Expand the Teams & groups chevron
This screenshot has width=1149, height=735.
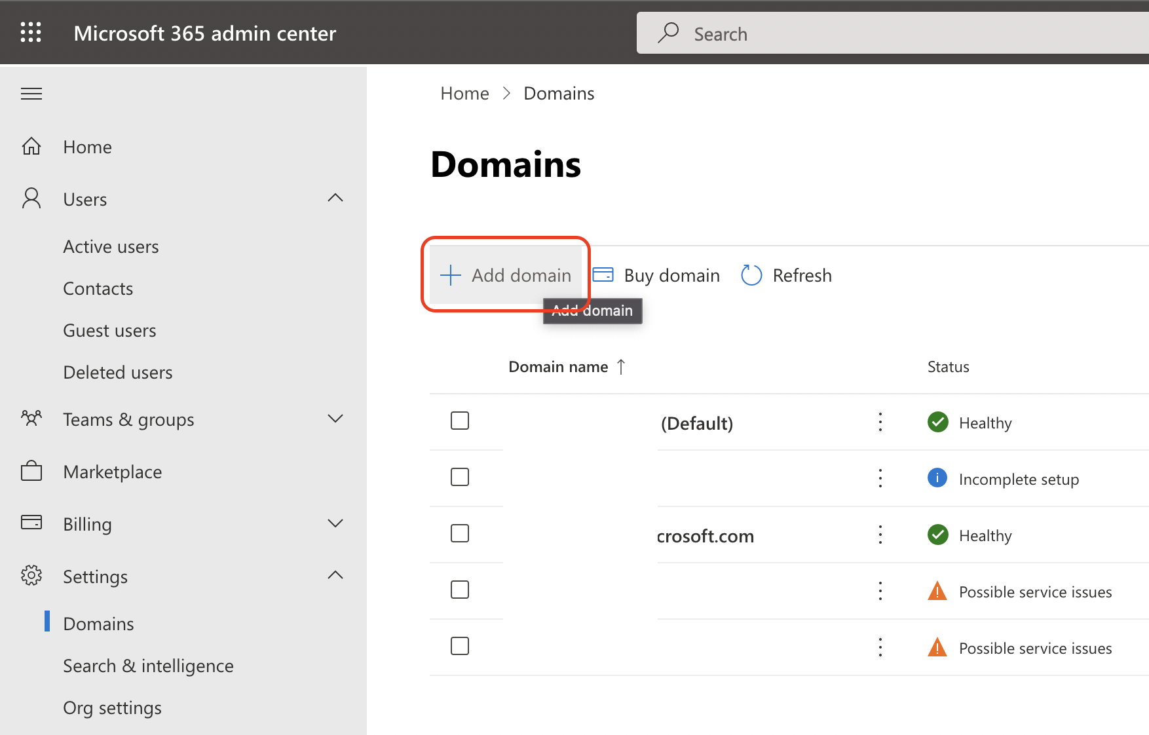tap(335, 419)
